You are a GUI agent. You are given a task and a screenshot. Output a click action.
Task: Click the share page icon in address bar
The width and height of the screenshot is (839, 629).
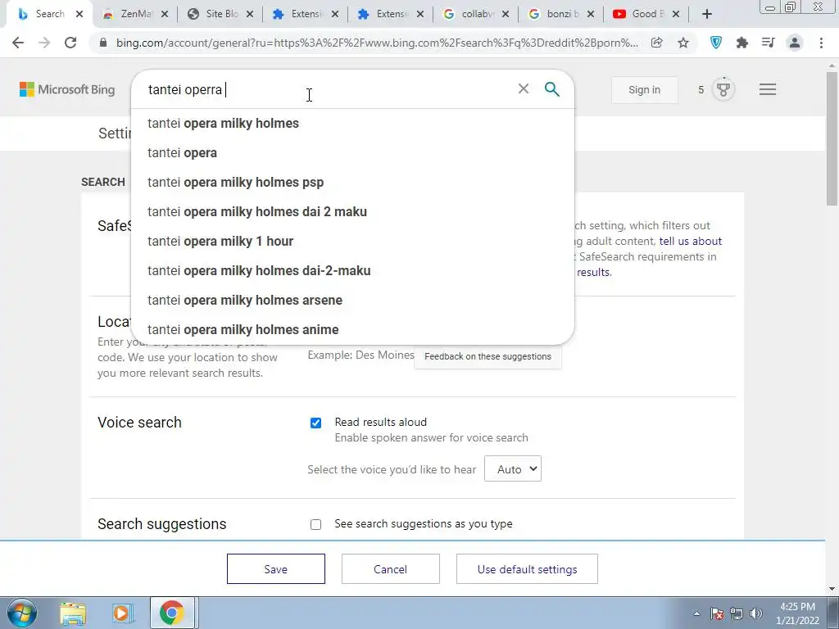coord(656,43)
